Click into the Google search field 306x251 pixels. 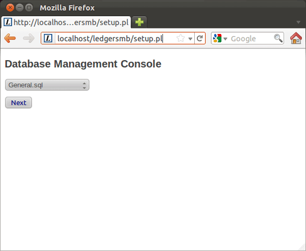(x=251, y=38)
